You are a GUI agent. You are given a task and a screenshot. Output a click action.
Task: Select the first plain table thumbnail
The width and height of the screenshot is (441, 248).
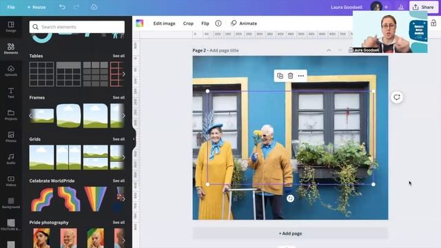pyautogui.click(x=41, y=74)
